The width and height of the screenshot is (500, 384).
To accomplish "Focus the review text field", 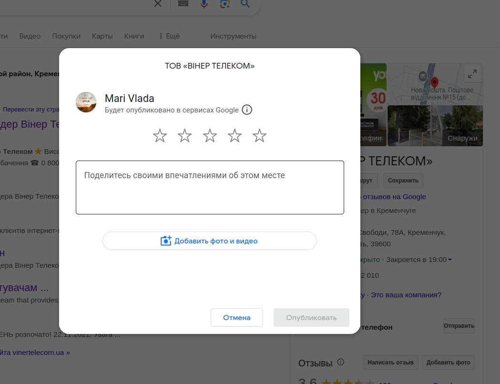I will 210,187.
